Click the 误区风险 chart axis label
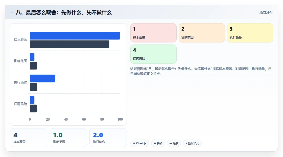283x157 pixels. coord(20,104)
